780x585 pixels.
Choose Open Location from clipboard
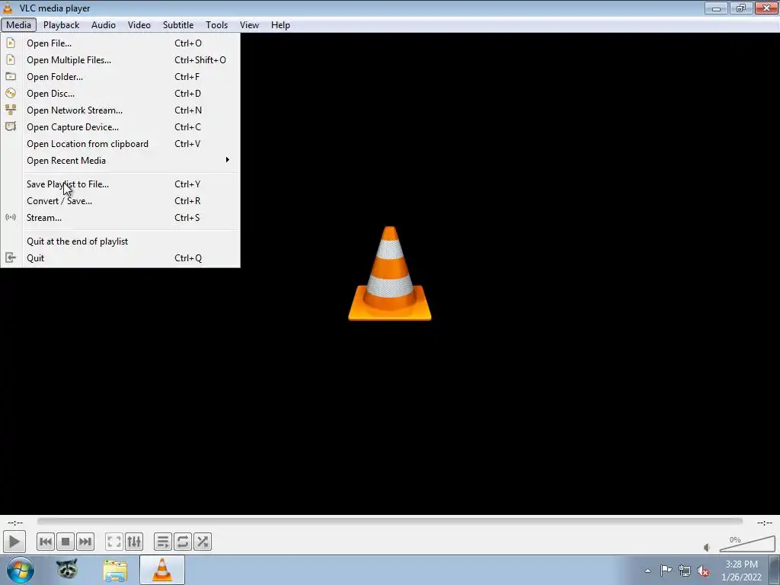coord(120,144)
